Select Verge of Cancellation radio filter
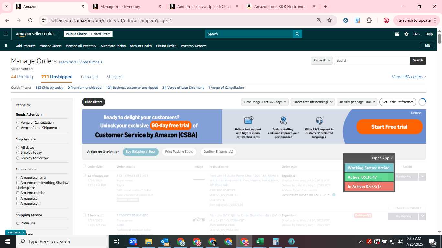This screenshot has height=248, width=442. coord(18,122)
